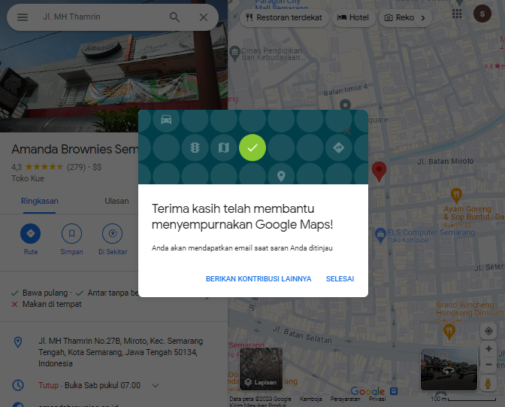
Task: Click SELESAI to dismiss the dialog
Action: click(340, 278)
